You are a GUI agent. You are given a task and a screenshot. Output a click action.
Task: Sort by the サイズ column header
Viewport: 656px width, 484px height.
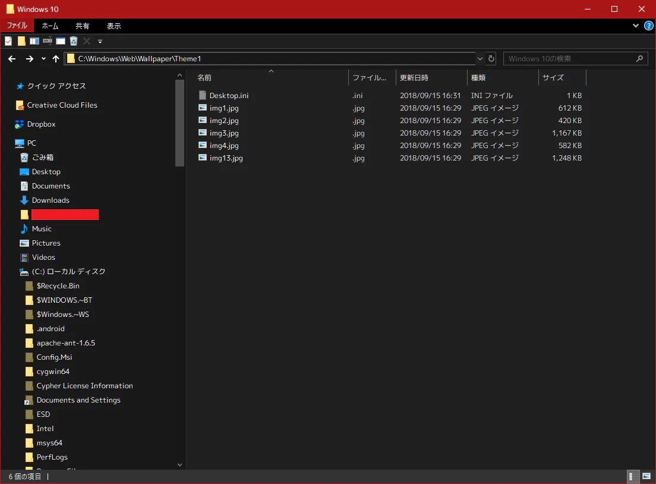click(562, 78)
